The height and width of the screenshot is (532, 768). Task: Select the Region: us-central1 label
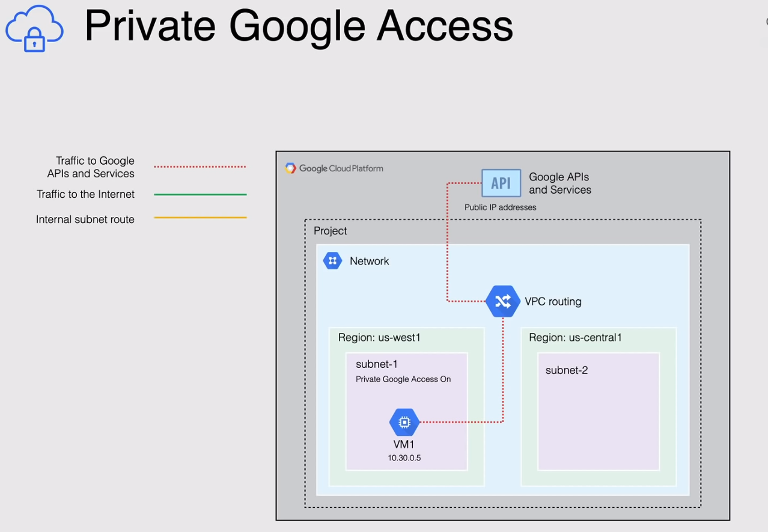[575, 338]
